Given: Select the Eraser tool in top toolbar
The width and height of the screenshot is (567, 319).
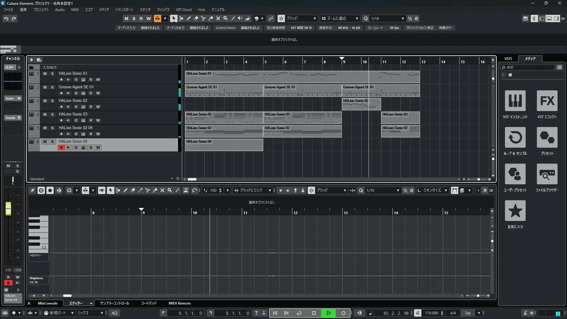Looking at the screenshot, I should (x=196, y=18).
